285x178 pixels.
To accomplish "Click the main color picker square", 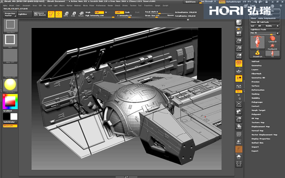I will pos(10,102).
